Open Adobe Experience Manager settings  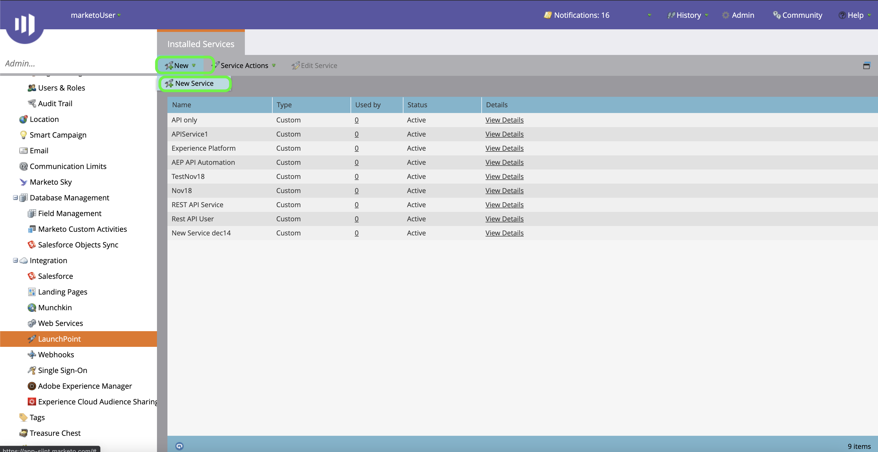(x=85, y=386)
